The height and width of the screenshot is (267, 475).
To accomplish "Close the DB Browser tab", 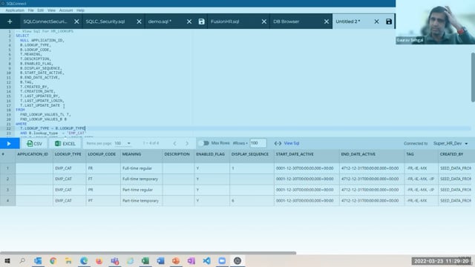I will [x=327, y=22].
